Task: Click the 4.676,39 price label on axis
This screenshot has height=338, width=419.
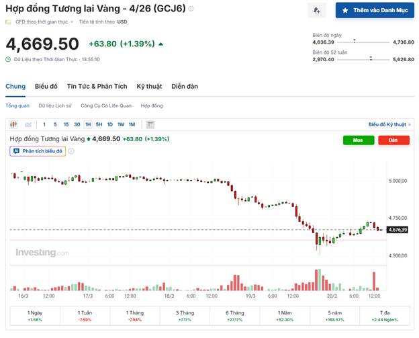Action: (x=398, y=230)
